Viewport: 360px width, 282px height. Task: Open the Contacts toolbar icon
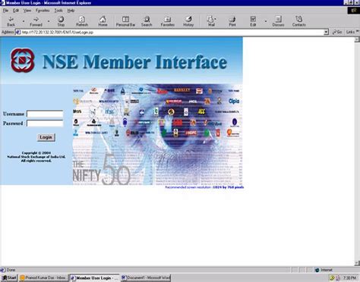coord(298,21)
